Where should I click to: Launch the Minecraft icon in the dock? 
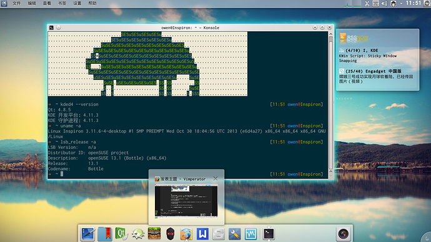(x=154, y=234)
